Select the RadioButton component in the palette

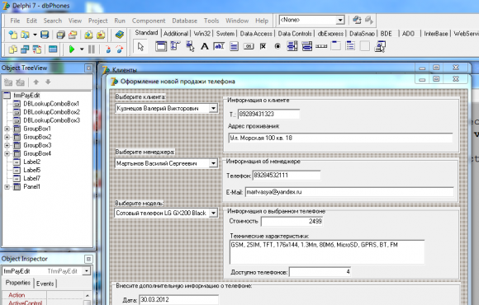pyautogui.click(x=277, y=47)
